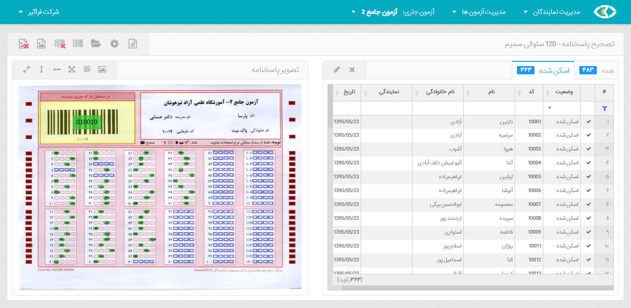Click the table filter funnel icon
This screenshot has width=631, height=308.
(x=605, y=109)
